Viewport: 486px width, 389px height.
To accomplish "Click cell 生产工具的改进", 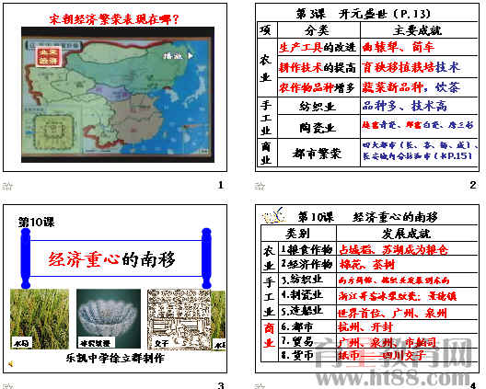I will 318,47.
